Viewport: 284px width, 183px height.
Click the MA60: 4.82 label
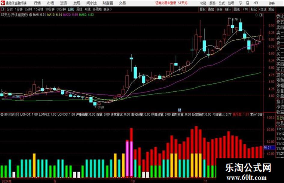pyautogui.click(x=86, y=15)
